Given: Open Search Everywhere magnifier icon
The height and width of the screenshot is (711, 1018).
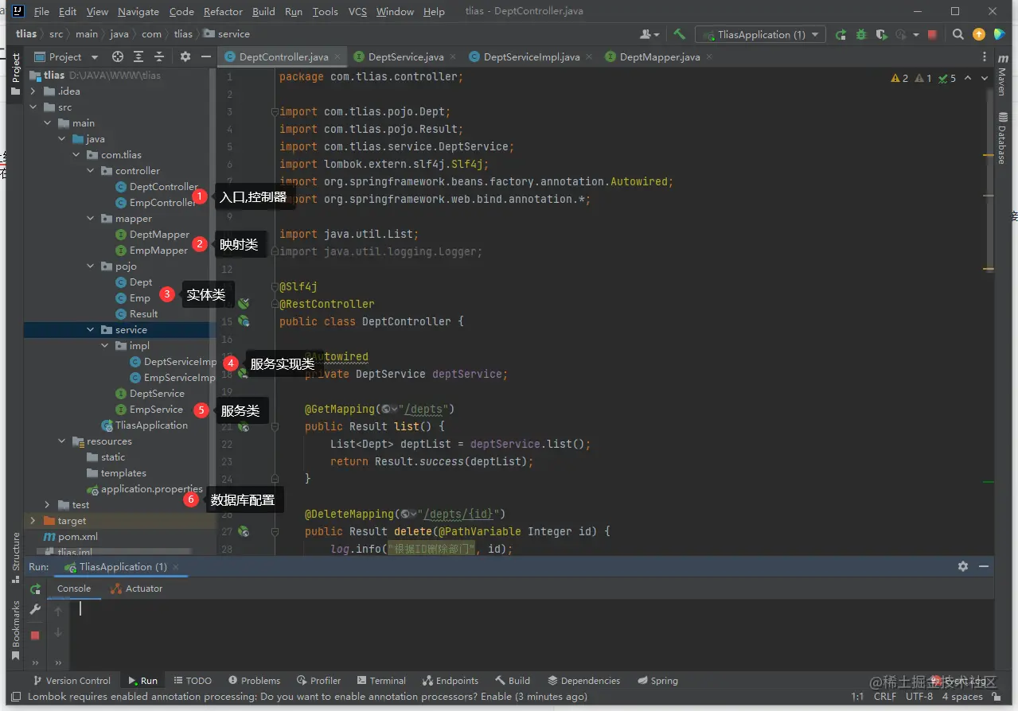Looking at the screenshot, I should tap(958, 34).
